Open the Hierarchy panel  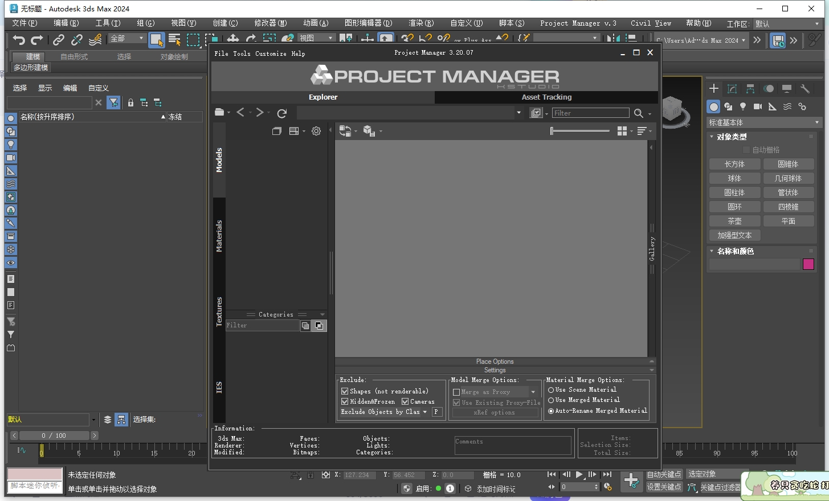(x=750, y=88)
